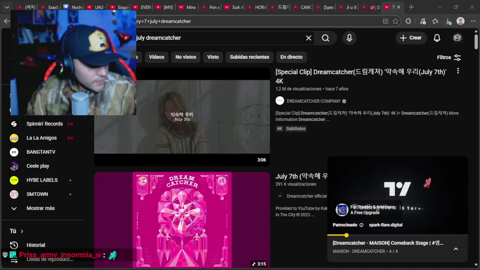Screen dimensions: 480x270
Task: Click the info icon next to Patrocinado
Action: click(361, 225)
